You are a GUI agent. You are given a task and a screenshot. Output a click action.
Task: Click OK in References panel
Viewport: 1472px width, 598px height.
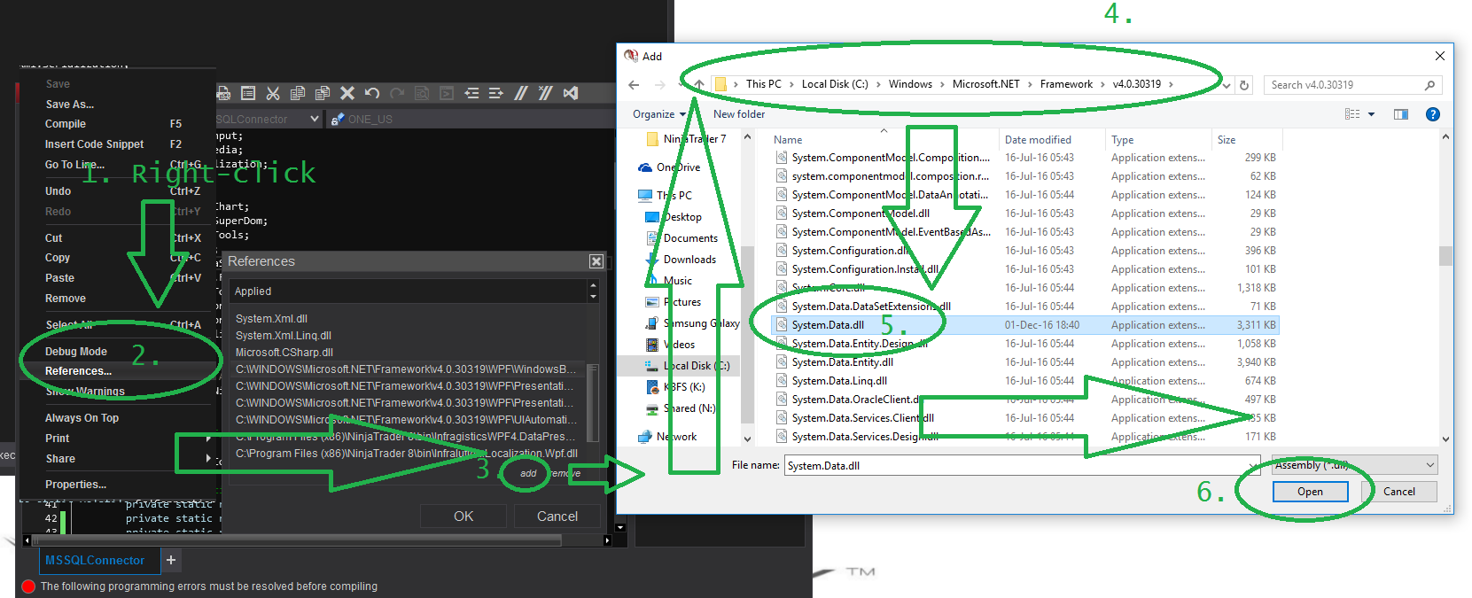click(x=463, y=516)
